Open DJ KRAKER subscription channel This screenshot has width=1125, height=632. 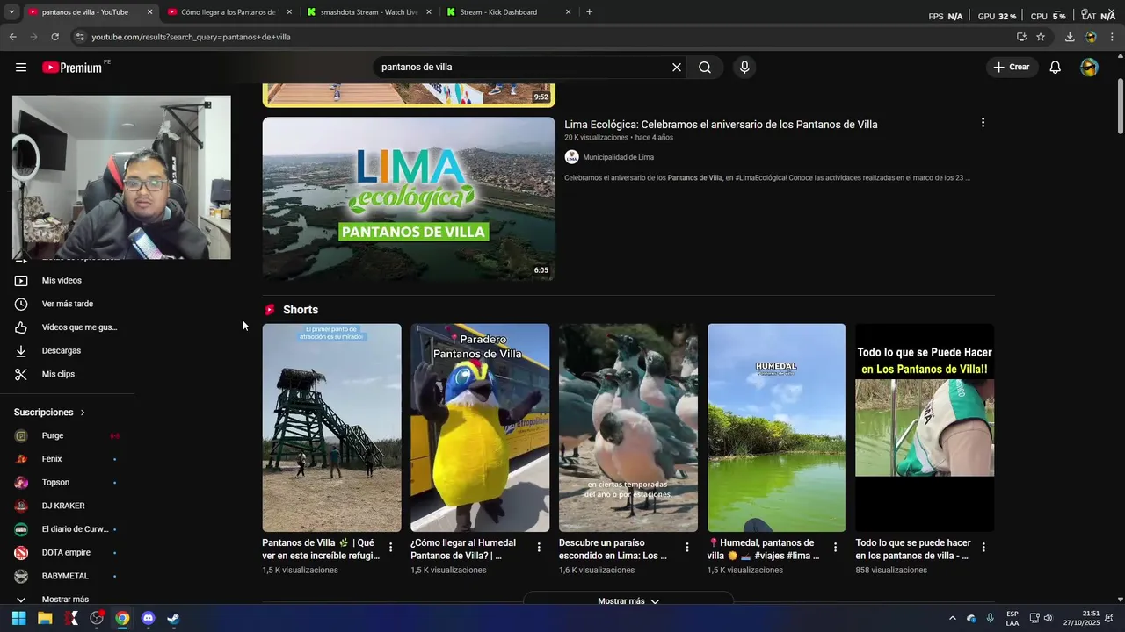[65, 506]
